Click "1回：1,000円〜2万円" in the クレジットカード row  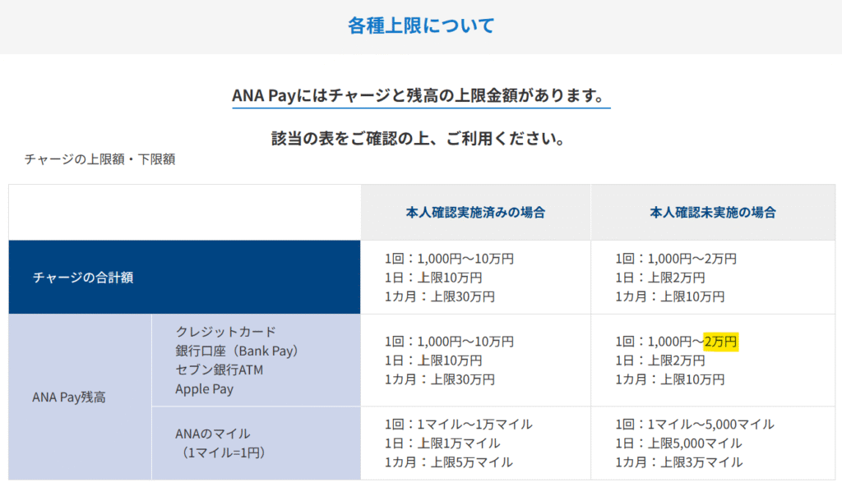click(677, 342)
